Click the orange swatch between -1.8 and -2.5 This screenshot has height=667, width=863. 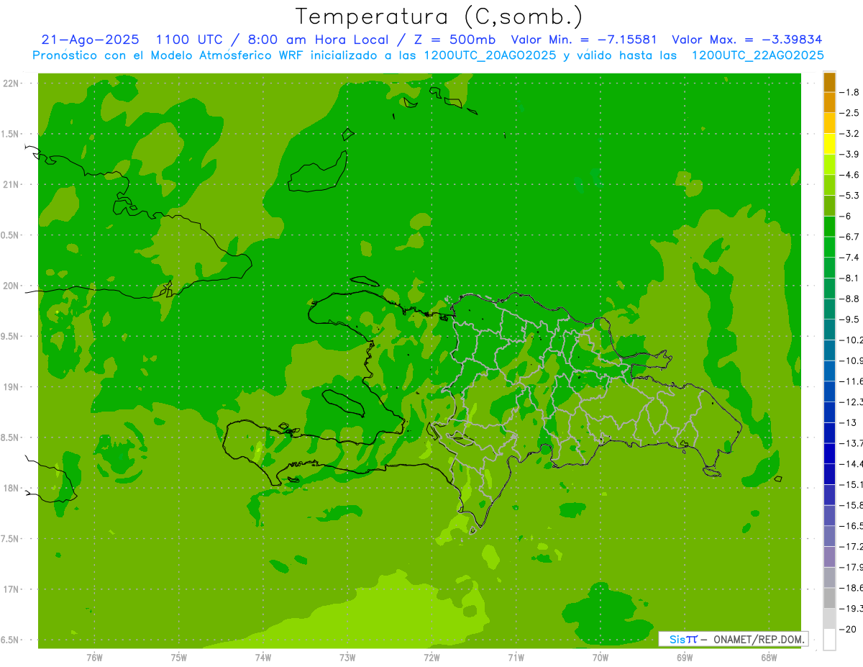pyautogui.click(x=829, y=102)
